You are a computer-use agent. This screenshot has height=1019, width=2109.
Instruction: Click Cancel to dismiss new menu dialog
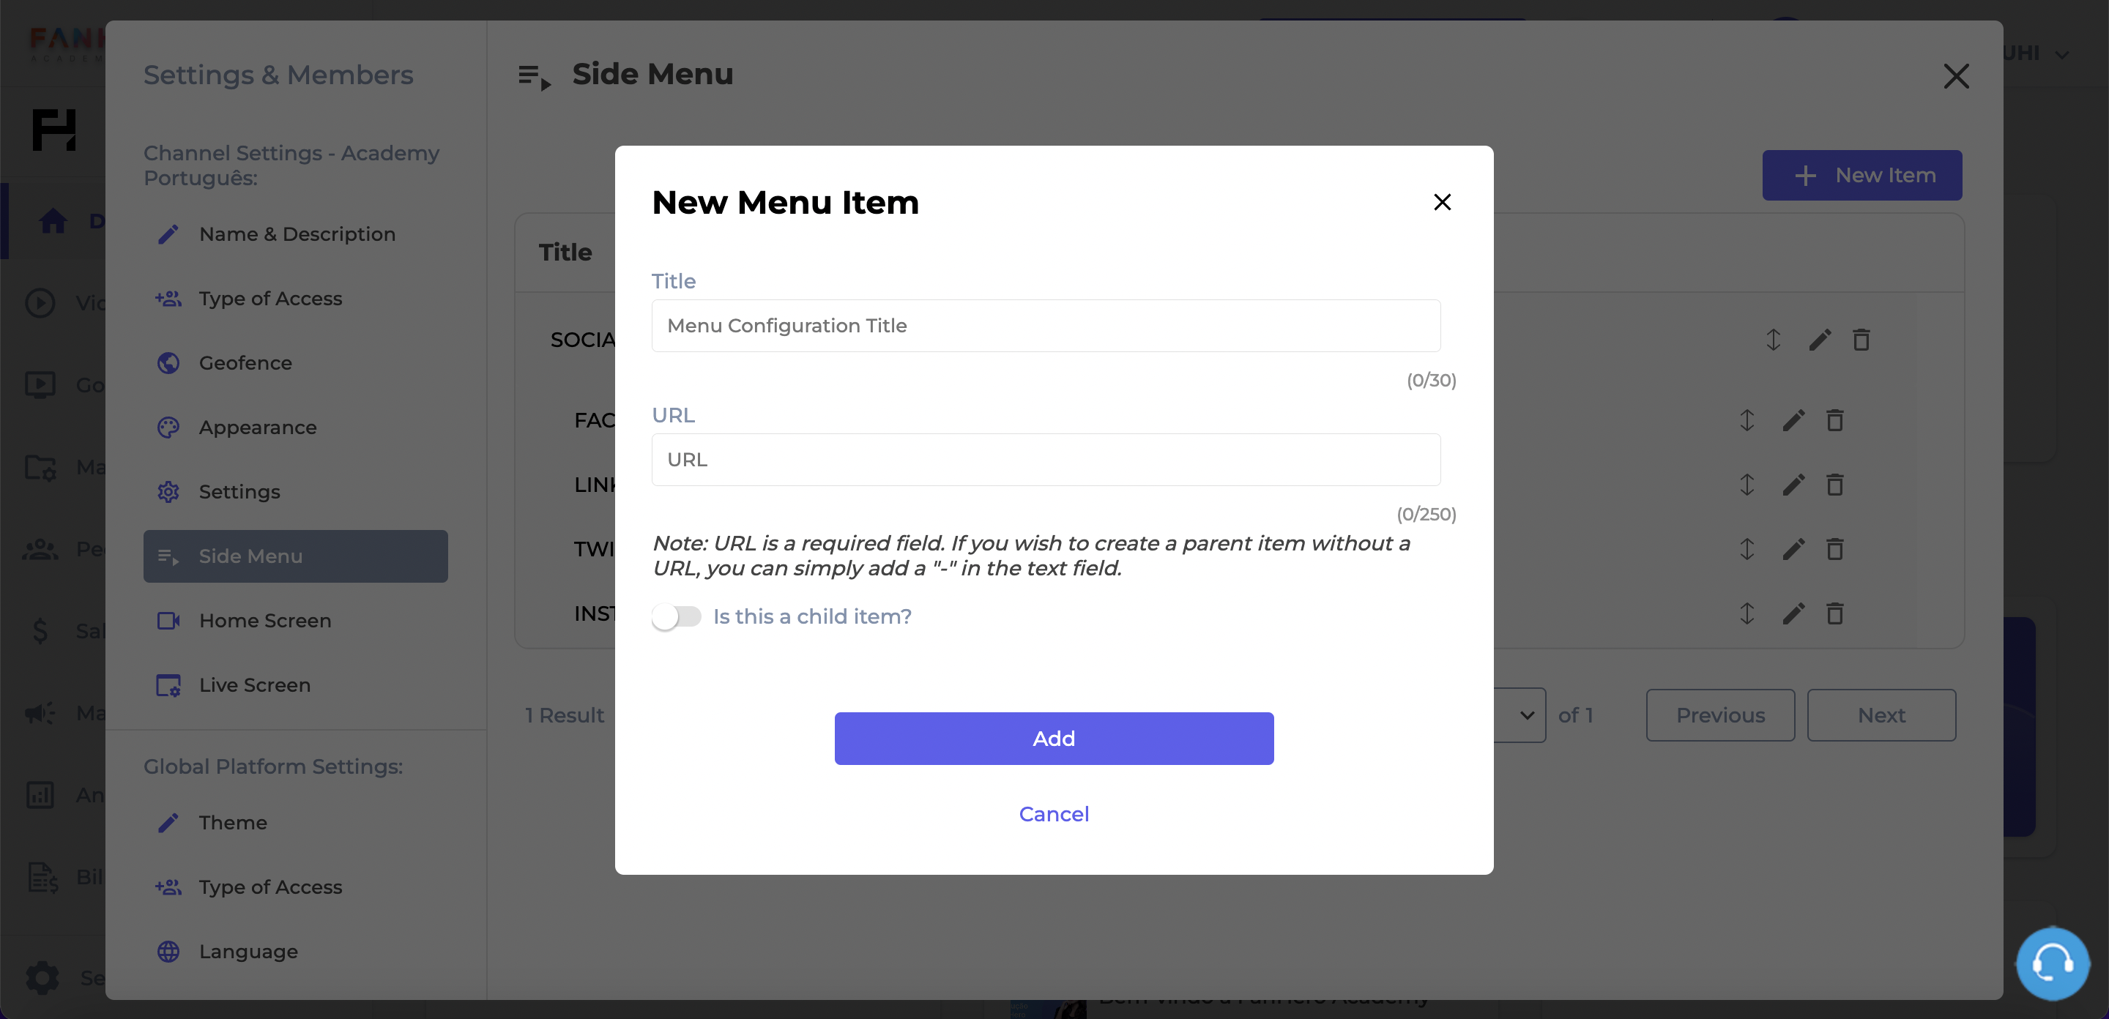pos(1053,813)
